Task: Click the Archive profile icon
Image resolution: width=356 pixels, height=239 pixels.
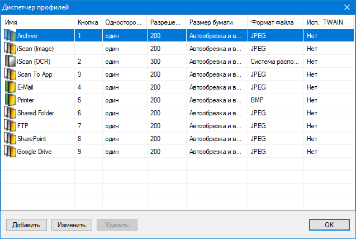Action: (x=10, y=35)
